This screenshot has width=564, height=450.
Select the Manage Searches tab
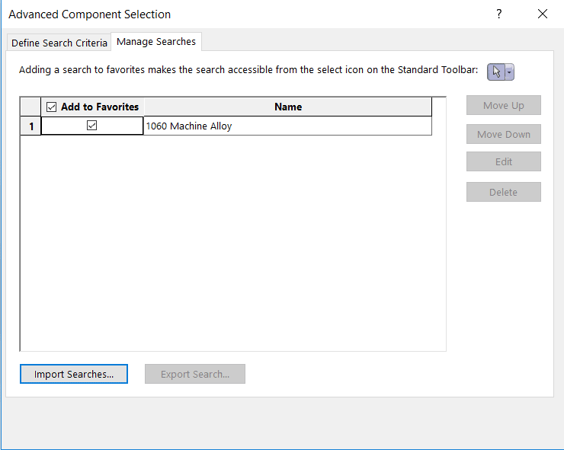pyautogui.click(x=156, y=42)
